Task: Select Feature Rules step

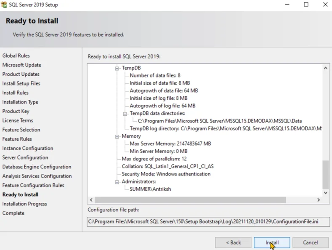Action: tap(17, 139)
